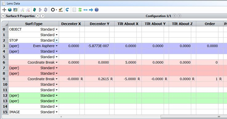Screen dimensions: 227x119
Task: Click the Surf:Type column header
Action: click(x=34, y=24)
